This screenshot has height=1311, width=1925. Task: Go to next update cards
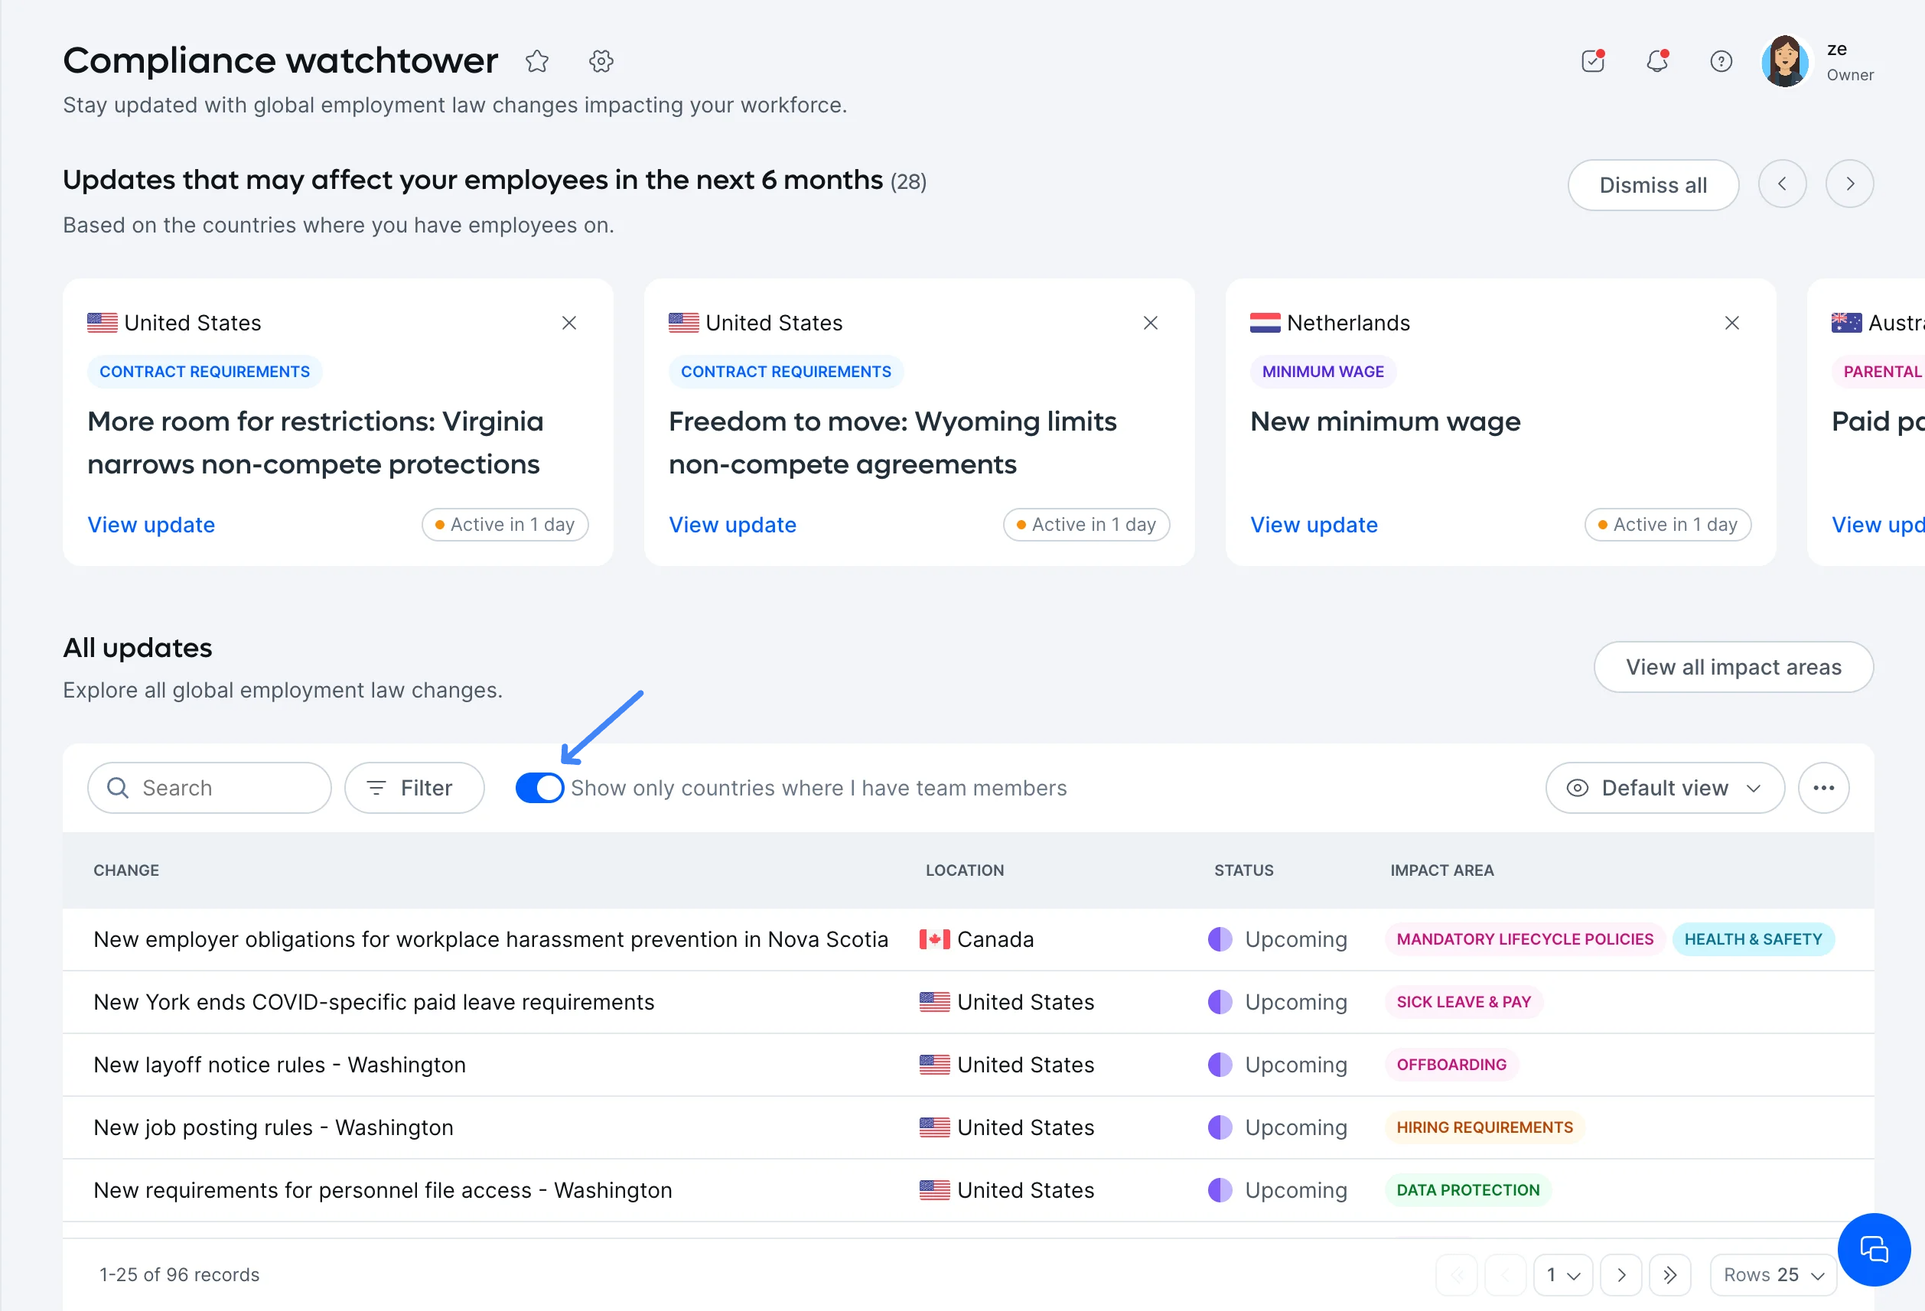pyautogui.click(x=1848, y=184)
